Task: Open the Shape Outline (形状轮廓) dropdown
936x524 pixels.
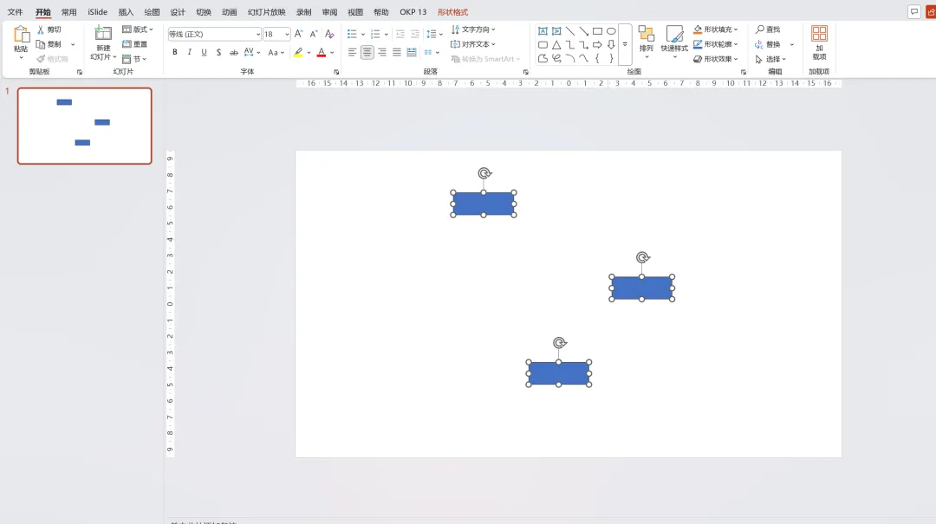Action: pyautogui.click(x=716, y=44)
